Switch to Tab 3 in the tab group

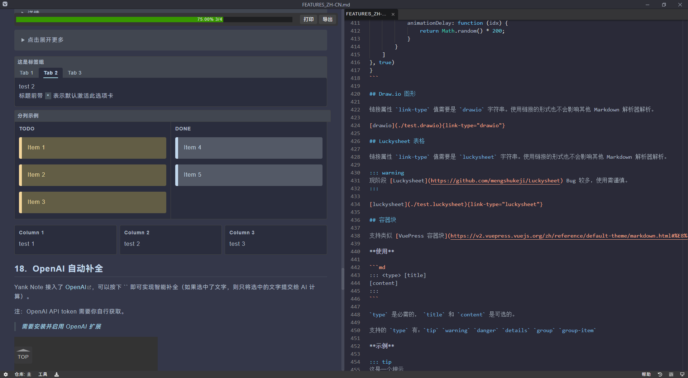(x=75, y=73)
